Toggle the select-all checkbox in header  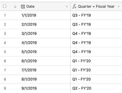tap(5, 6)
